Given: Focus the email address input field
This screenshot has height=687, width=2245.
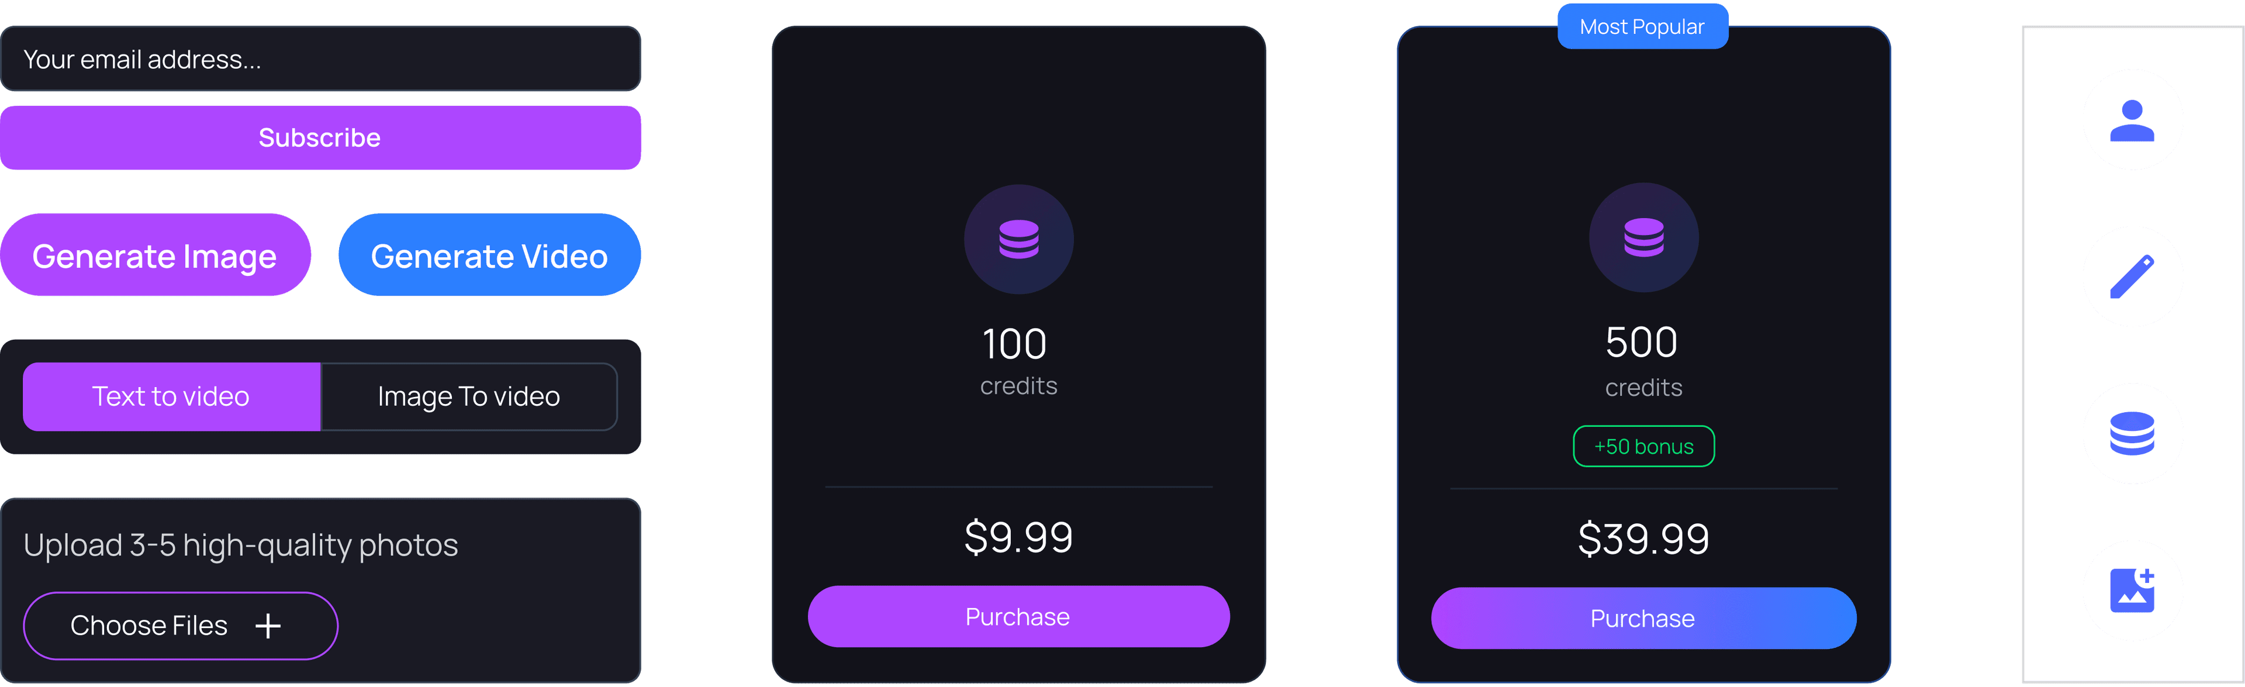Looking at the screenshot, I should coord(320,59).
